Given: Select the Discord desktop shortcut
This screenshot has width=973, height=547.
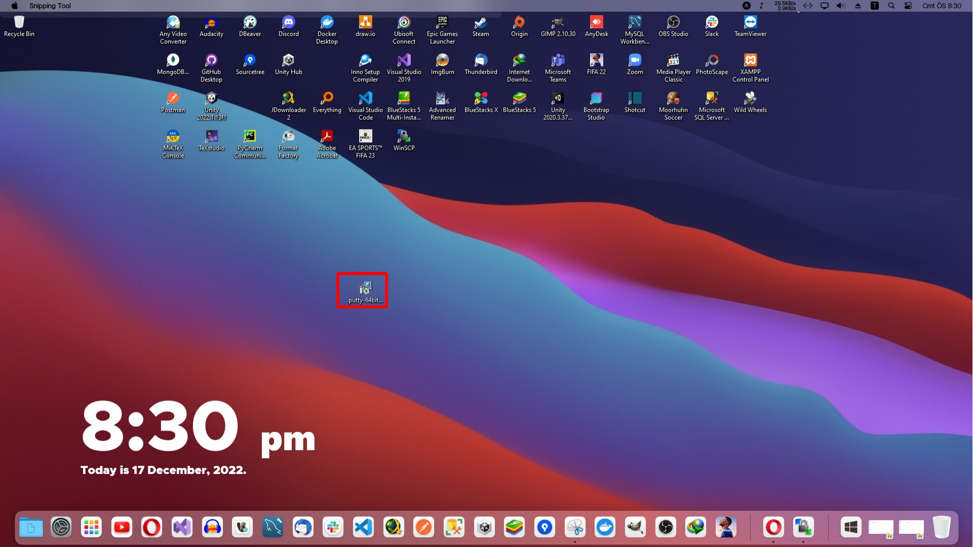Looking at the screenshot, I should (288, 27).
